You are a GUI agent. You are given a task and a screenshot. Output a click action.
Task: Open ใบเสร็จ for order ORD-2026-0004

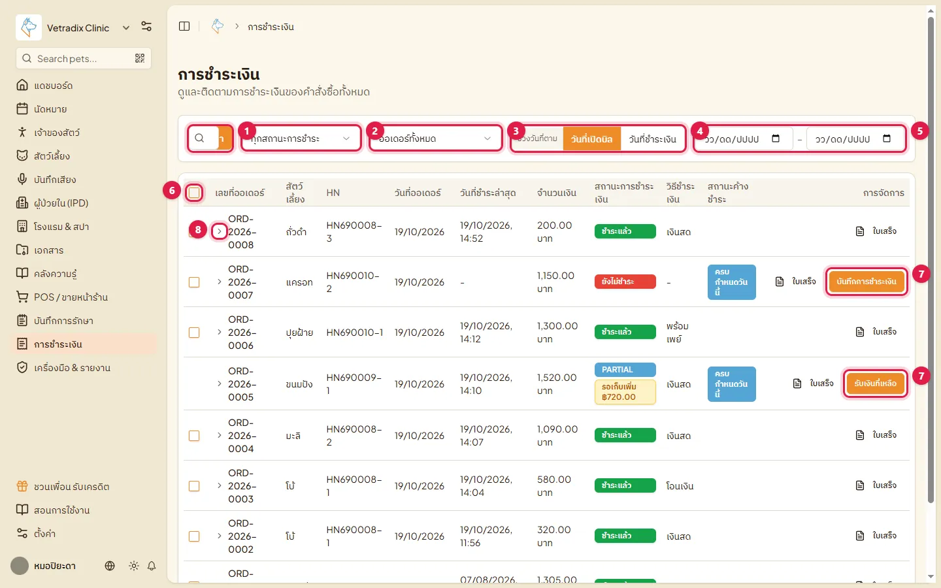click(x=876, y=435)
